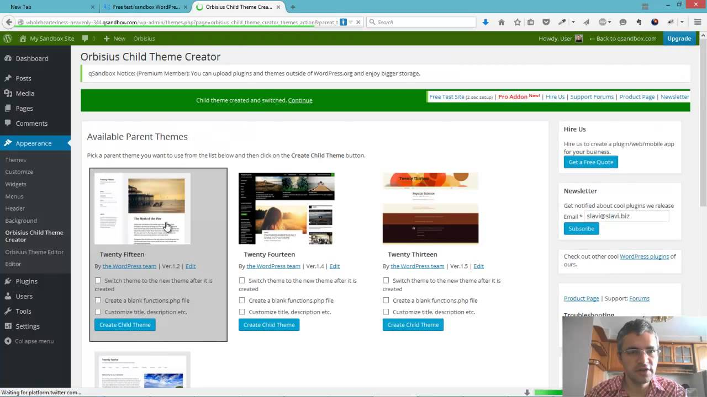
Task: Click the Pocket icon in the browser toolbar
Action: point(546,22)
